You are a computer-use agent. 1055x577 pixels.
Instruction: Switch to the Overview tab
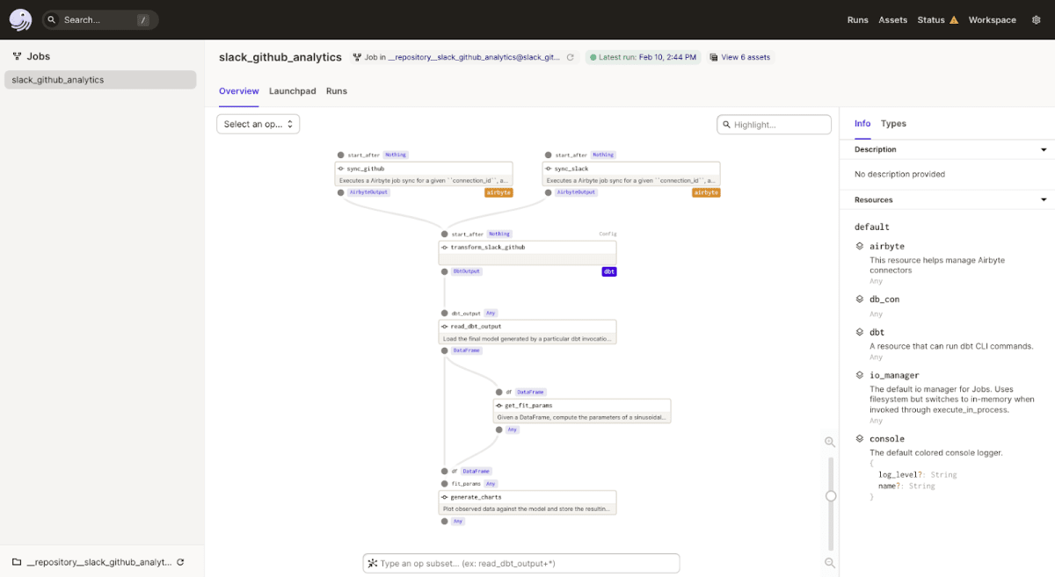pos(239,91)
